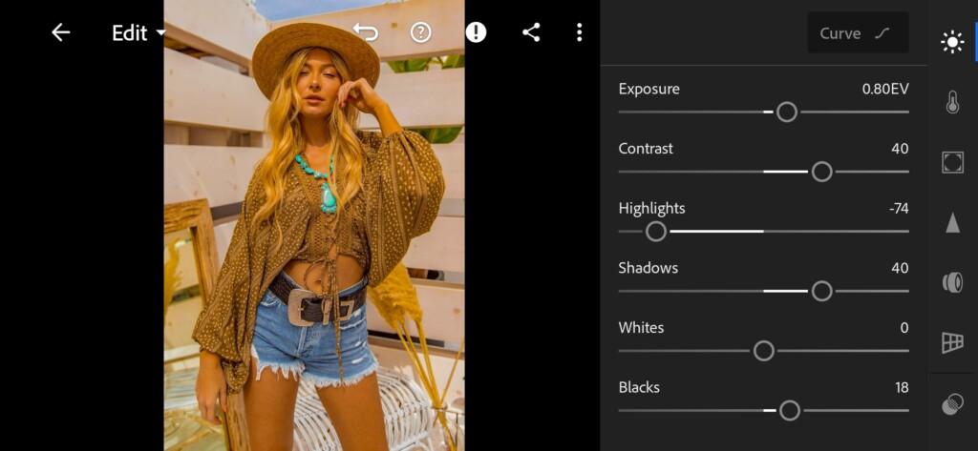This screenshot has height=451, width=978.
Task: Open the Edit mode dropdown
Action: pyautogui.click(x=139, y=33)
